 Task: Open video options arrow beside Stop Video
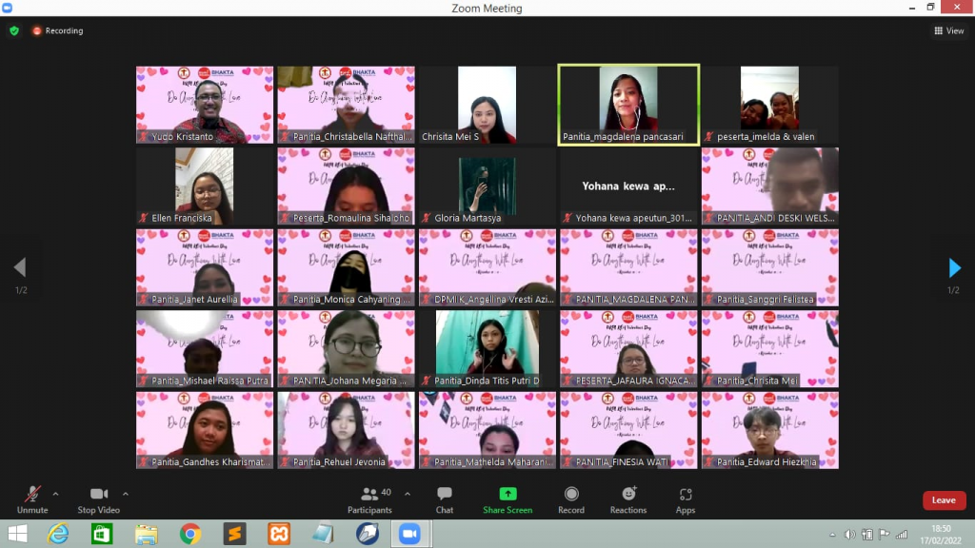[126, 494]
